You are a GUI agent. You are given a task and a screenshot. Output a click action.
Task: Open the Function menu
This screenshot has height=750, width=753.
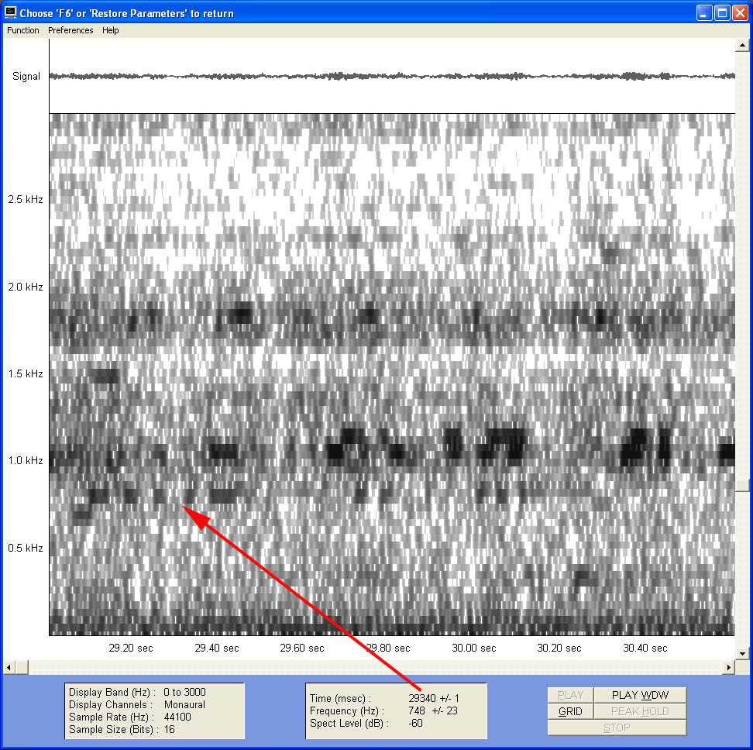23,30
